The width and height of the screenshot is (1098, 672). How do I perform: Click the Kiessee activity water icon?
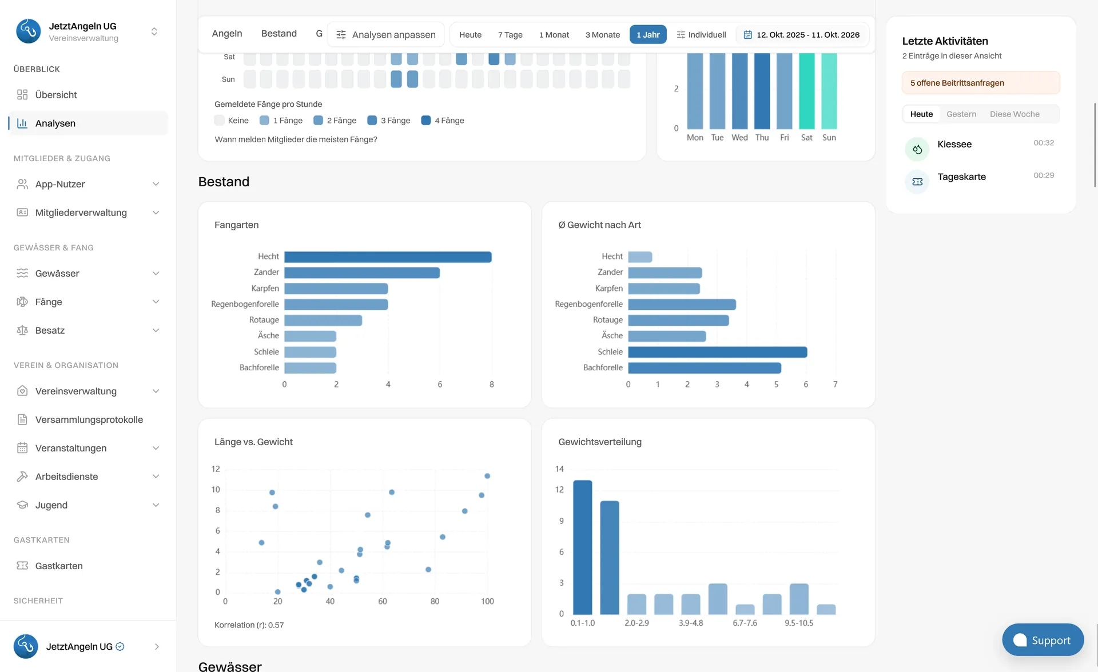click(x=917, y=149)
